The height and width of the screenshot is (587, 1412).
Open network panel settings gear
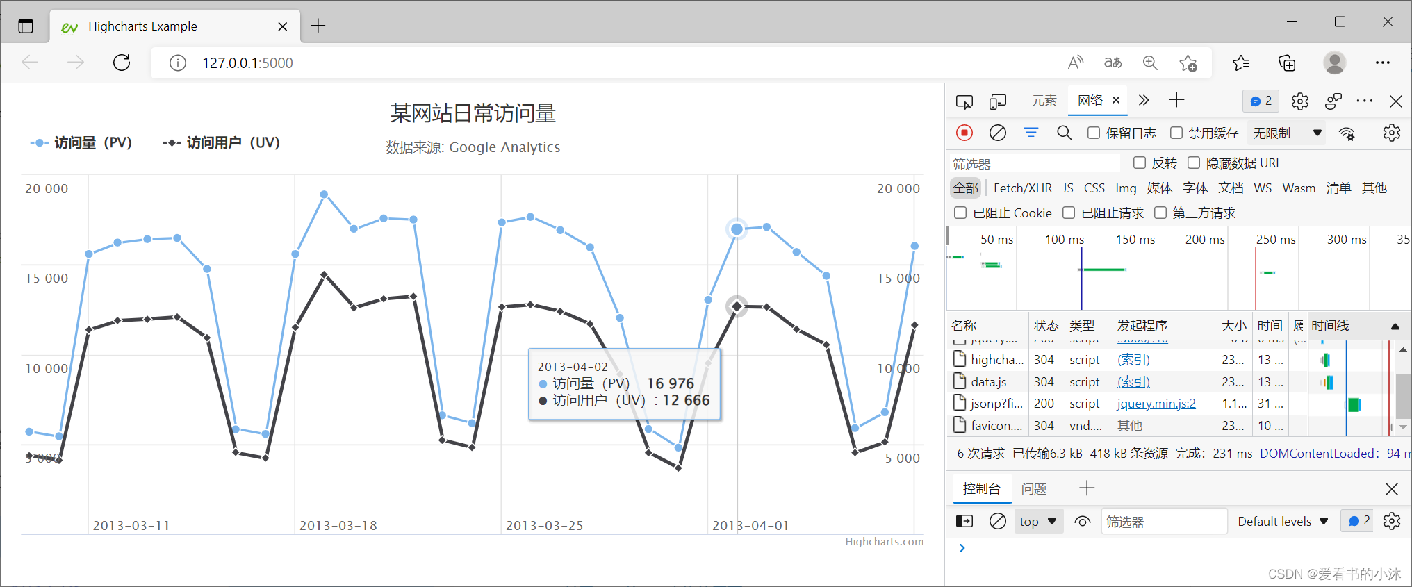1392,133
